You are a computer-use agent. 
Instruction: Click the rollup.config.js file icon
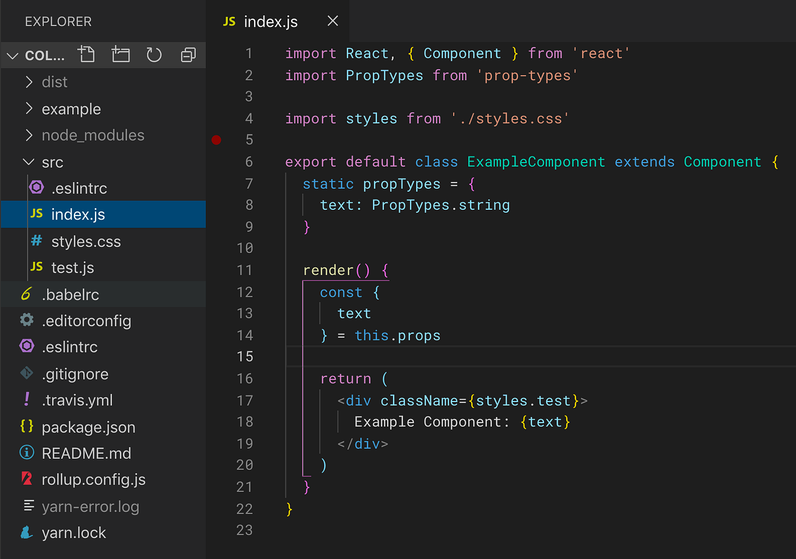(27, 478)
